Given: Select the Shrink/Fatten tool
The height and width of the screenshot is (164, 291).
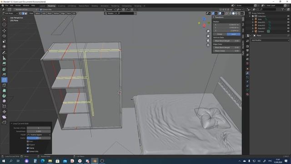Looking at the screenshot, I should (4, 112).
